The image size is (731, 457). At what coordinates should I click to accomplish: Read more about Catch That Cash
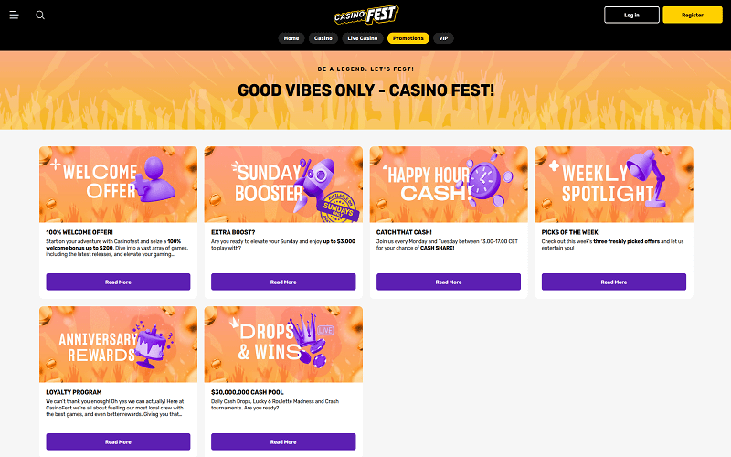pyautogui.click(x=449, y=282)
